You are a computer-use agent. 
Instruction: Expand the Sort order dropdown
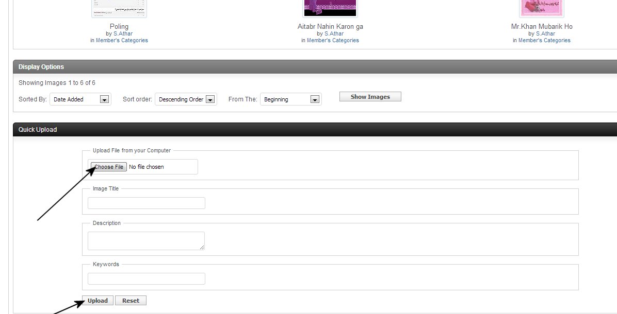pyautogui.click(x=186, y=99)
